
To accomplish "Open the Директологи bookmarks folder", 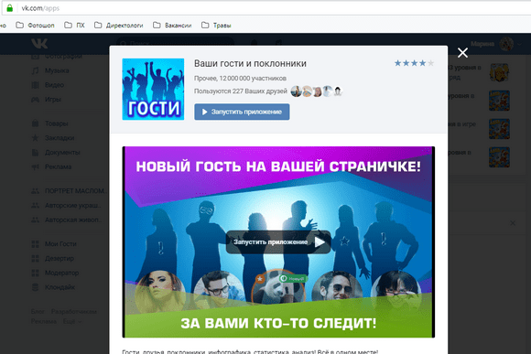I will tap(118, 26).
